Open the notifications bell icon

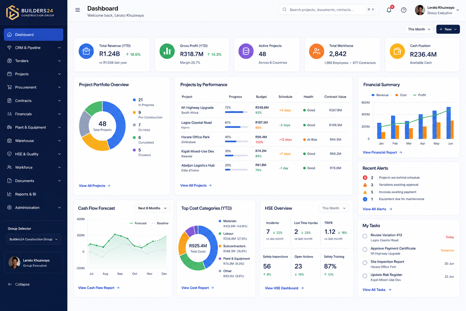point(389,10)
